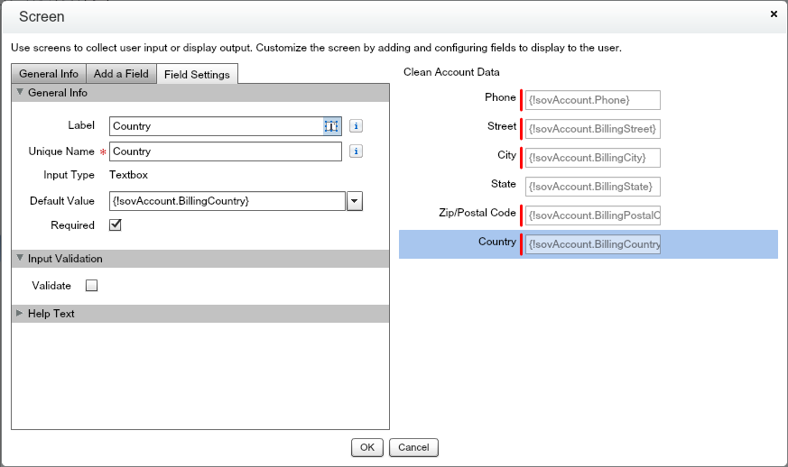
Task: Select the State field in preview
Action: click(x=593, y=187)
